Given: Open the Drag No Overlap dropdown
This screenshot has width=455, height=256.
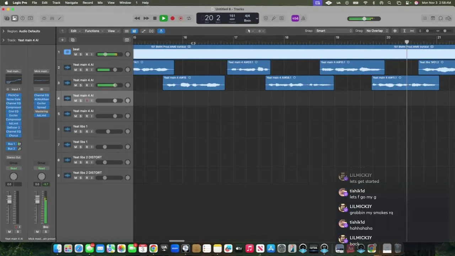Looking at the screenshot, I should click(x=376, y=31).
